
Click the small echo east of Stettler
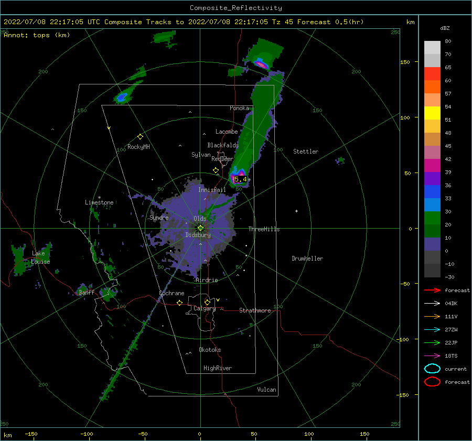coord(340,161)
